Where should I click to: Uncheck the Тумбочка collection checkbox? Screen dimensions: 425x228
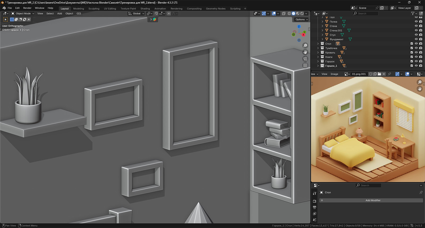(x=412, y=48)
